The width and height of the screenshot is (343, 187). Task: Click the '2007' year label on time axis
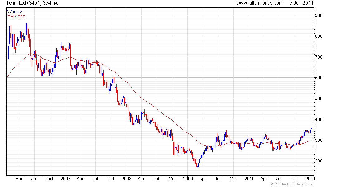pyautogui.click(x=65, y=179)
